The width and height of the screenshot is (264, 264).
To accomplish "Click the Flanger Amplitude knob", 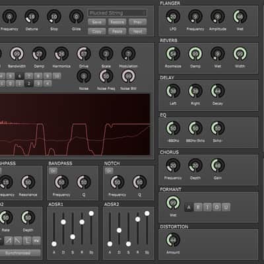I will pos(218,16).
